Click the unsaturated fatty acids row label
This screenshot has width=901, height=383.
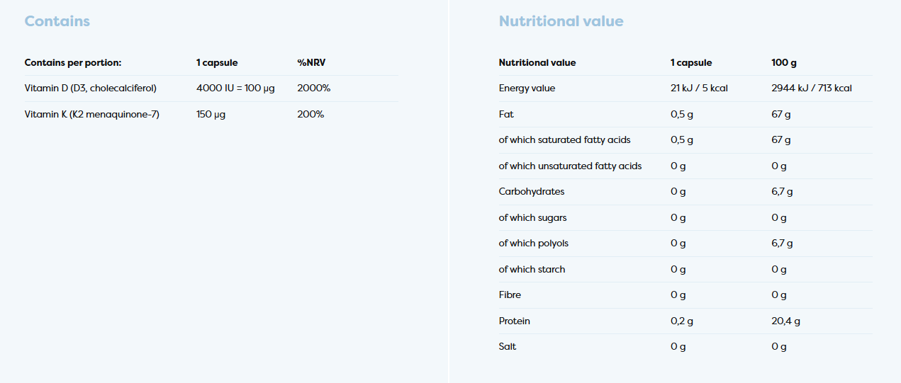click(571, 166)
